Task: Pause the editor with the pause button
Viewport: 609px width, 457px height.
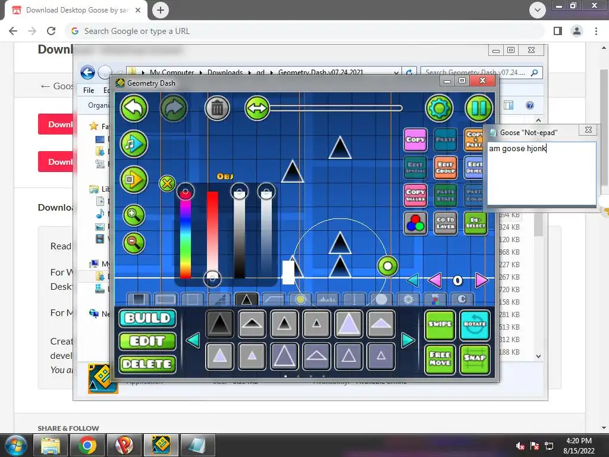Action: click(479, 108)
